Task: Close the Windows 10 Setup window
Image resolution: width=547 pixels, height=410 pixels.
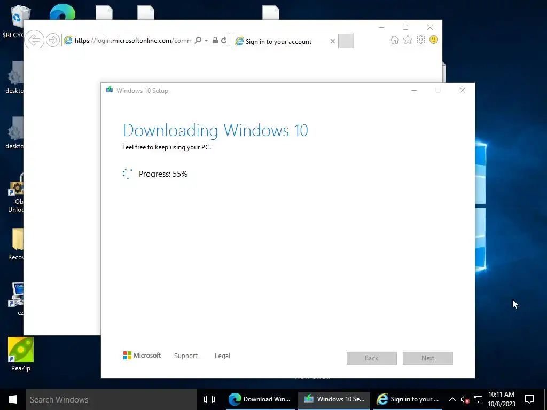Action: tap(463, 90)
